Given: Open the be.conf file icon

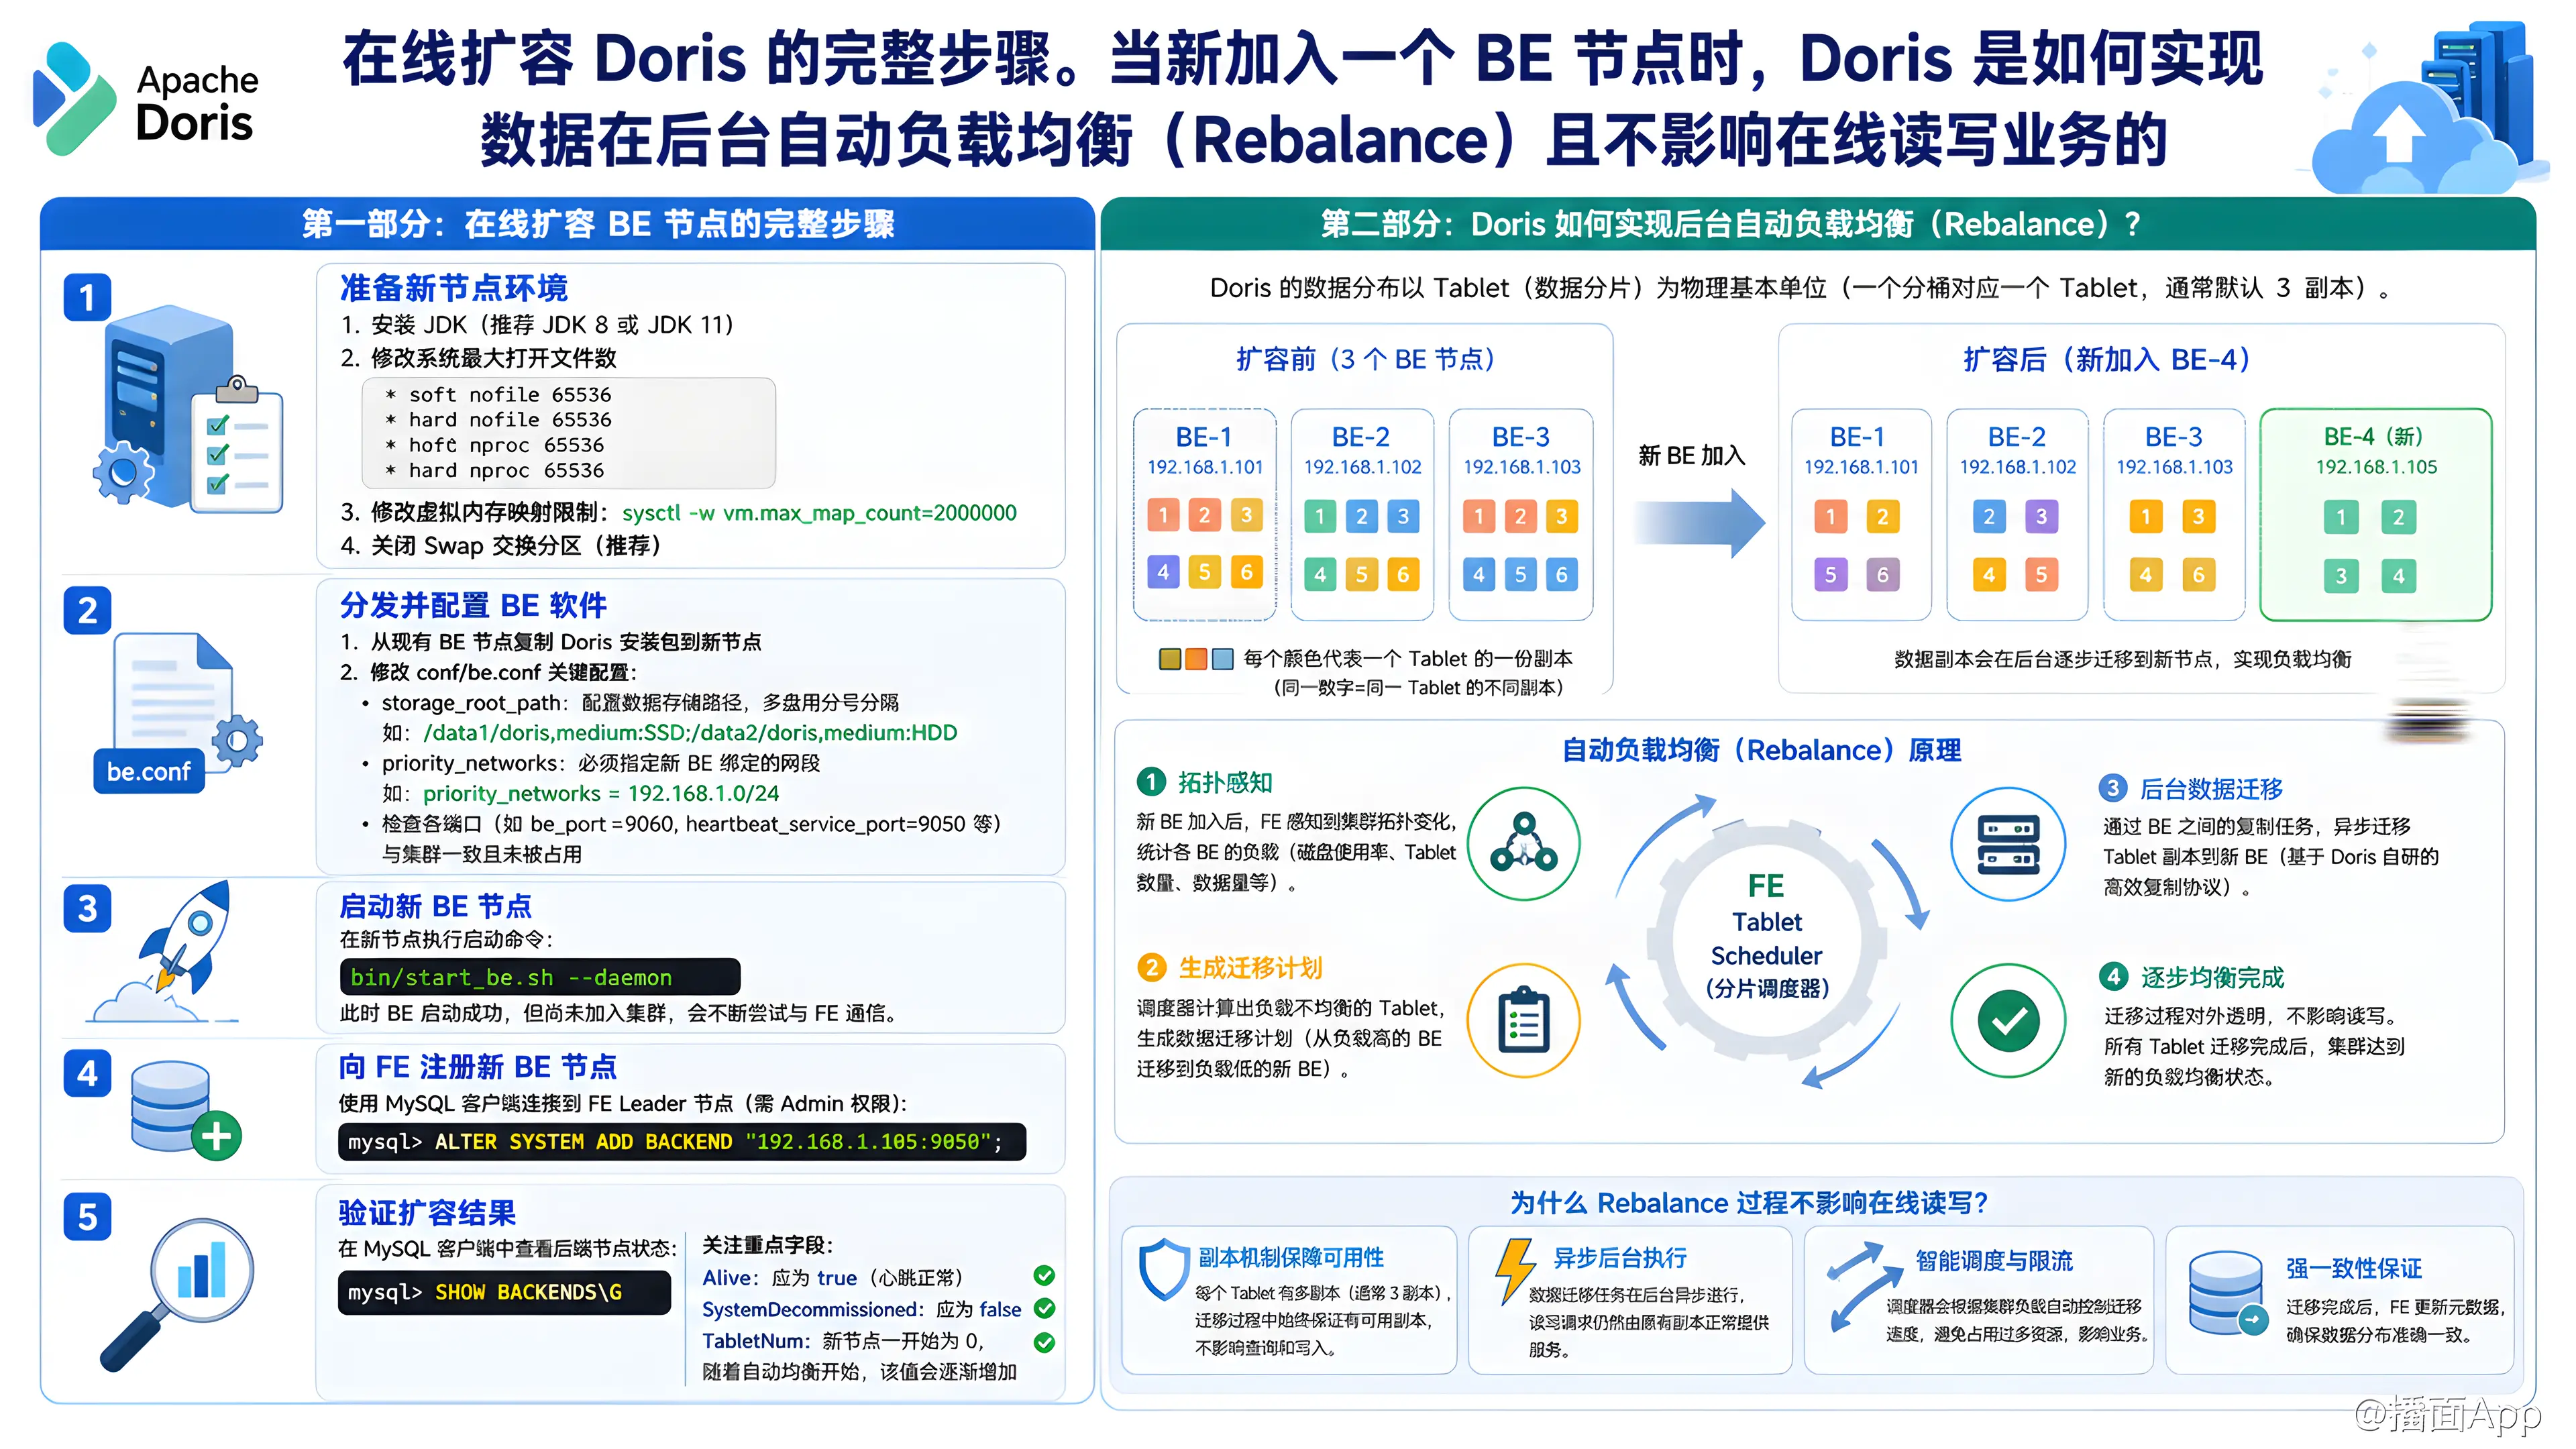Looking at the screenshot, I should [x=178, y=713].
